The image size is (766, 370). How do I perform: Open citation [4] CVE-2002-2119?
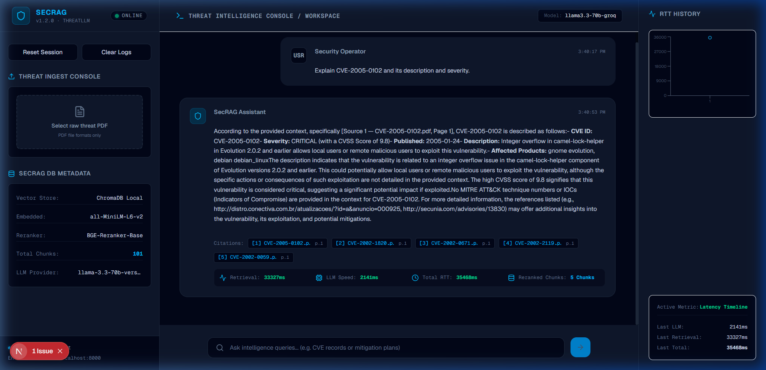pyautogui.click(x=539, y=243)
